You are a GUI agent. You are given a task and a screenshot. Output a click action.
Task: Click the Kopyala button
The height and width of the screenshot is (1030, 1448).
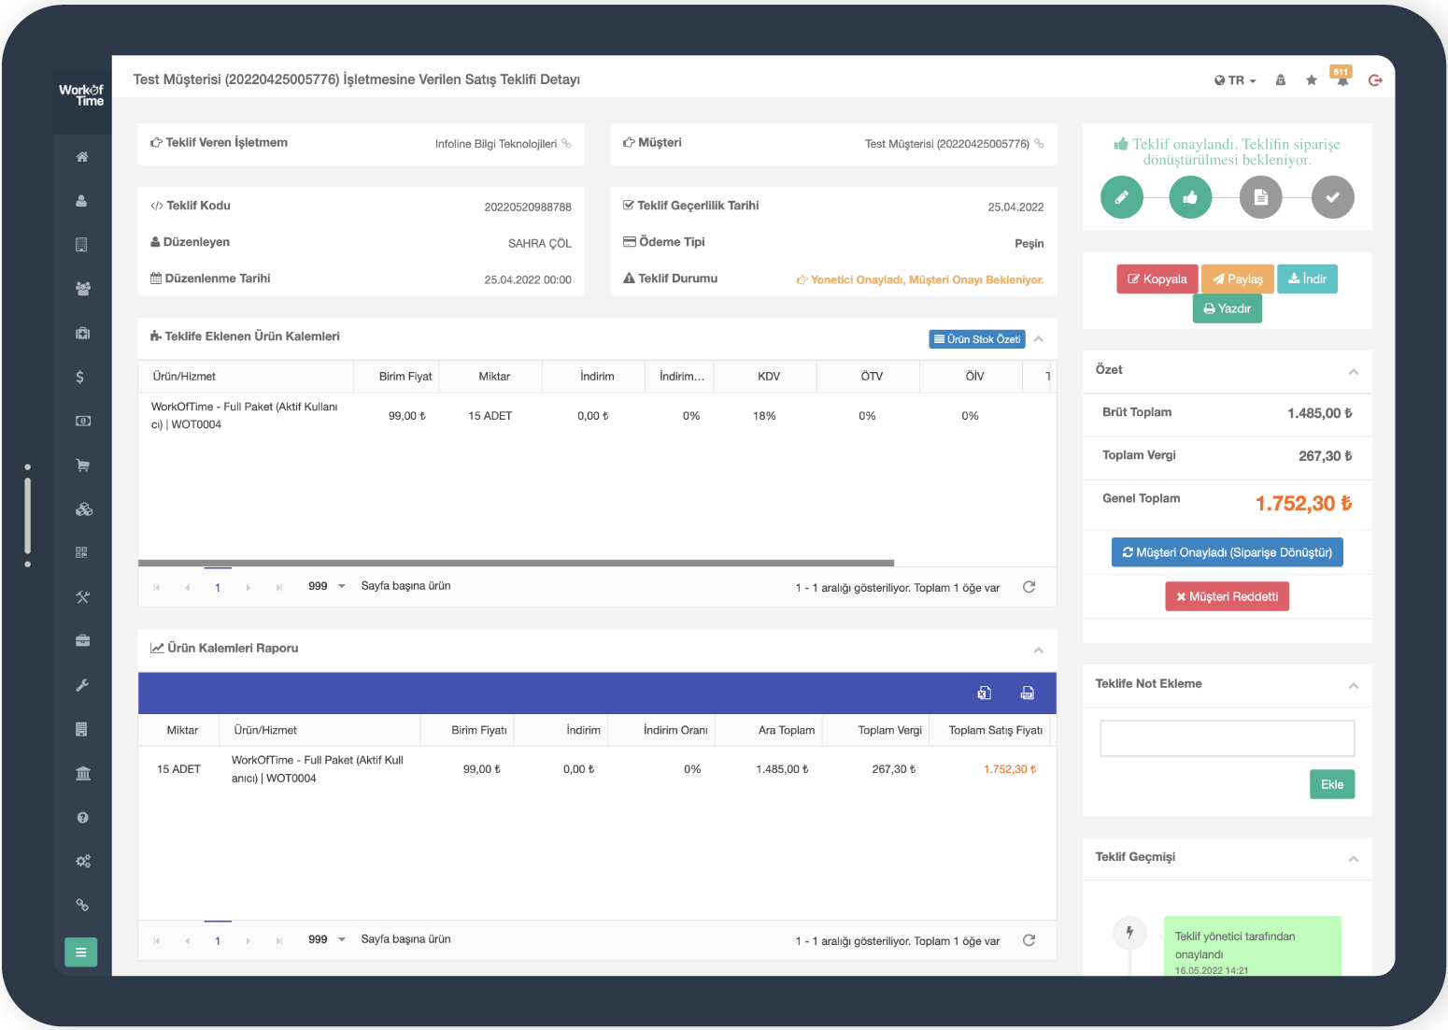[x=1157, y=279]
